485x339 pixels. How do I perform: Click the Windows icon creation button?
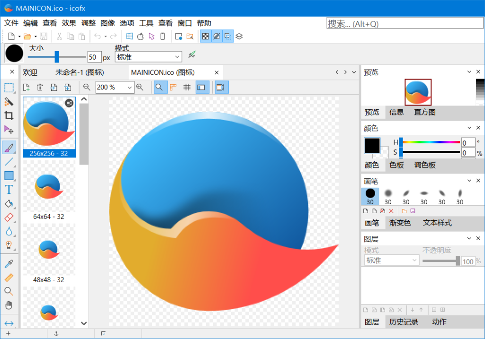[129, 36]
